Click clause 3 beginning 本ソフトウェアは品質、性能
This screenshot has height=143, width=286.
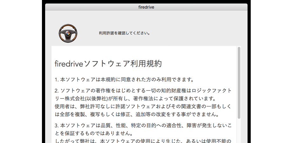pos(143,126)
